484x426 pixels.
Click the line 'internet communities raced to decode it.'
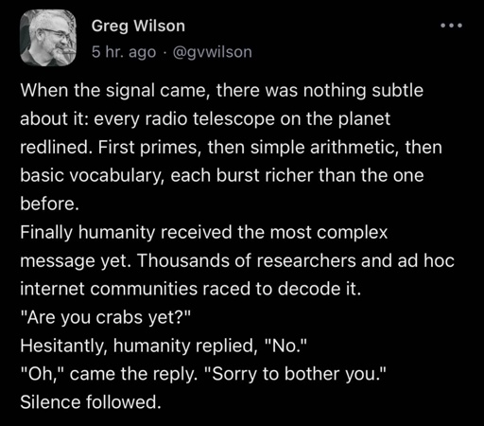click(190, 289)
